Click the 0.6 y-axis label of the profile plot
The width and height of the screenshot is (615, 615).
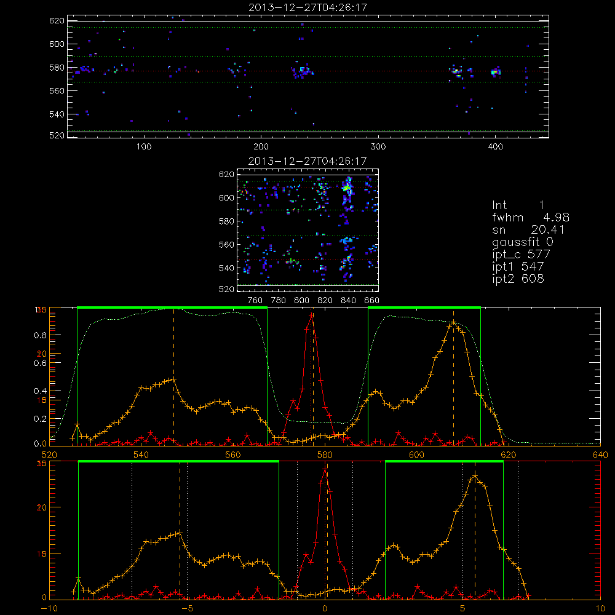(x=41, y=363)
